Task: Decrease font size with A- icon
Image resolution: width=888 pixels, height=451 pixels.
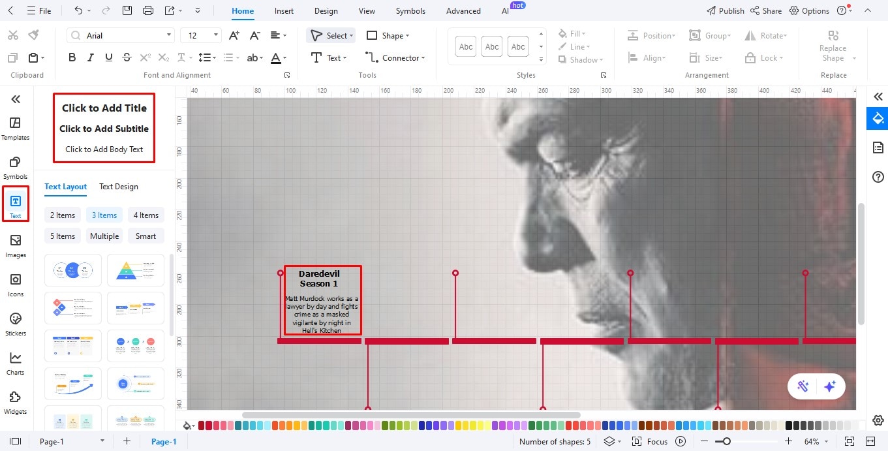Action: (x=254, y=35)
